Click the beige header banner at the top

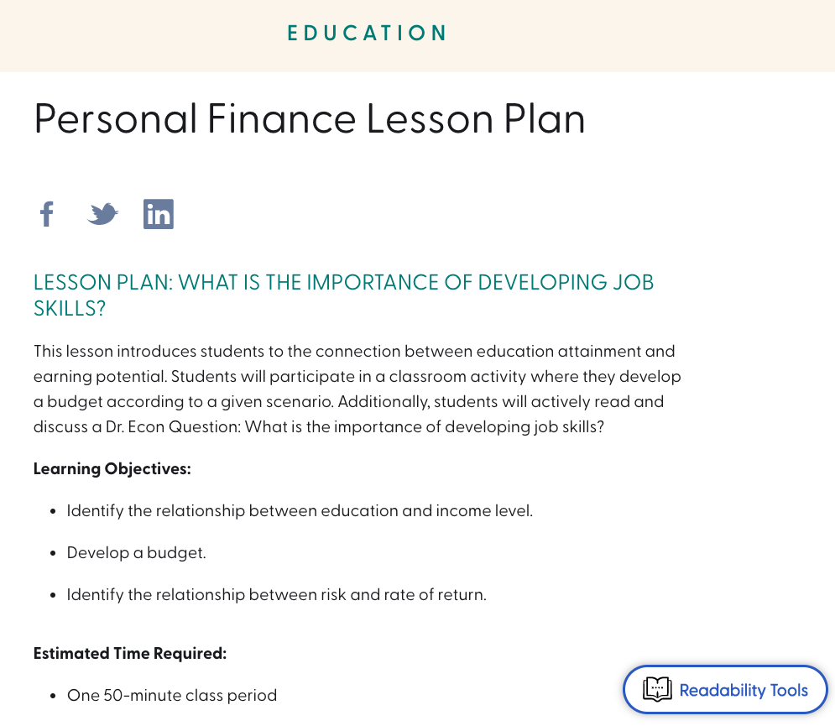[417, 35]
